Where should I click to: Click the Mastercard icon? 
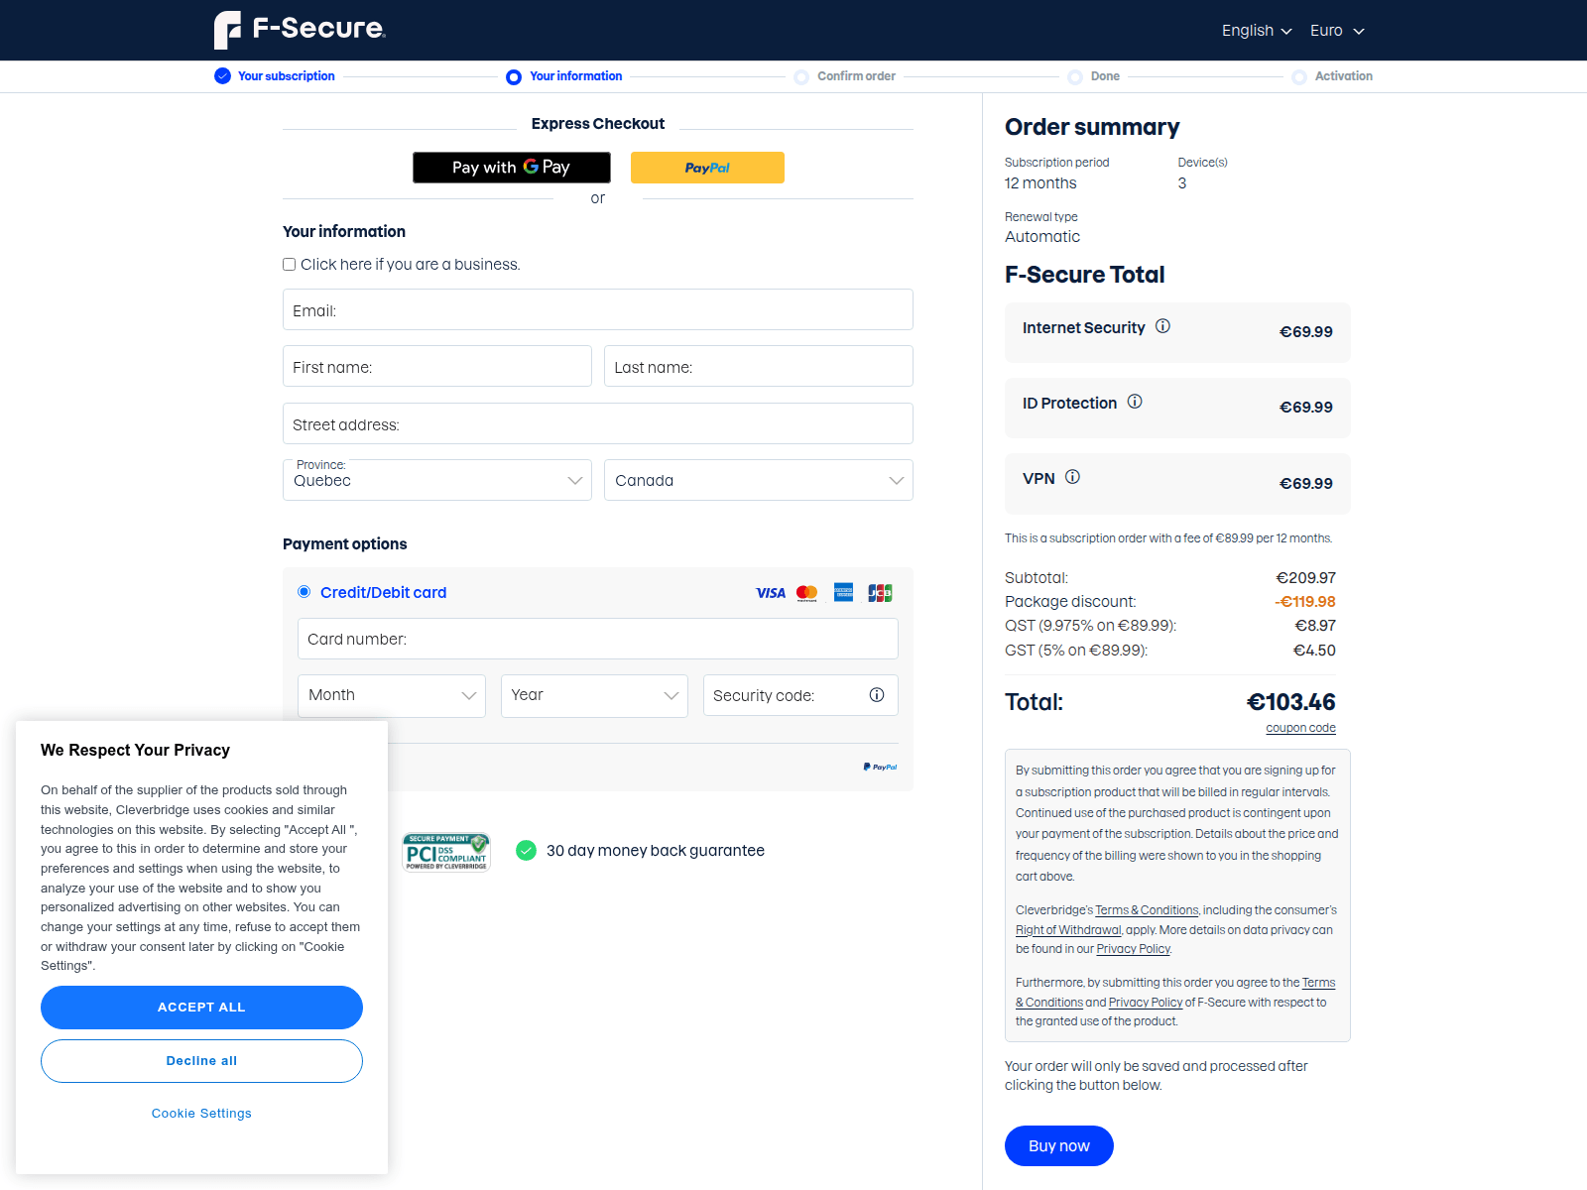tap(807, 593)
